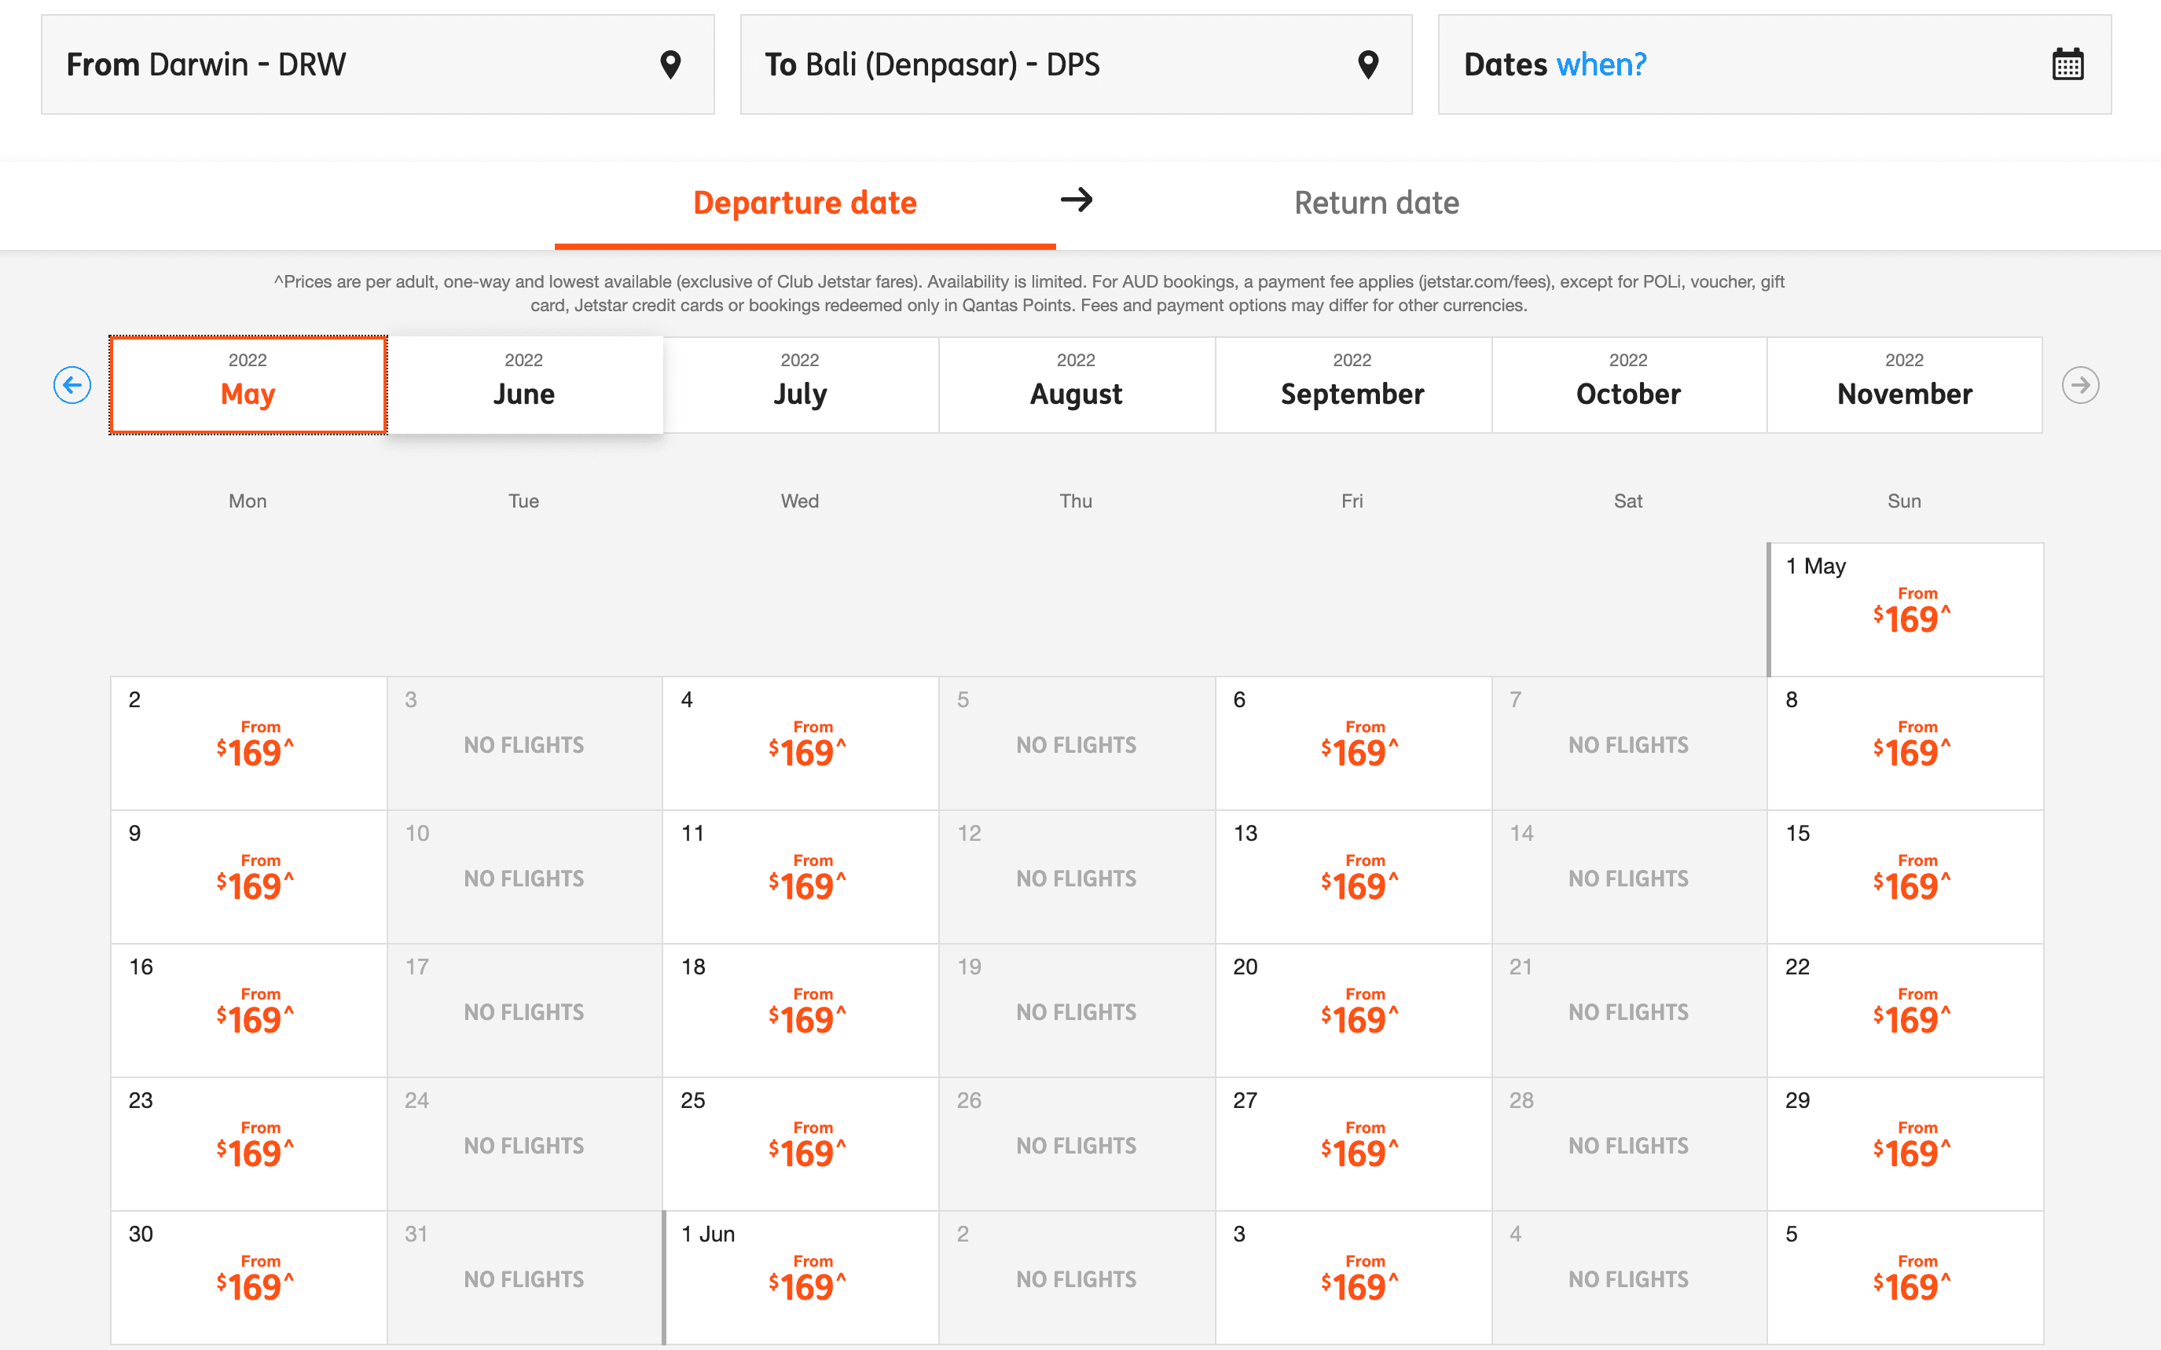
Task: Click the arrow between Departure and Return date
Action: click(1077, 199)
